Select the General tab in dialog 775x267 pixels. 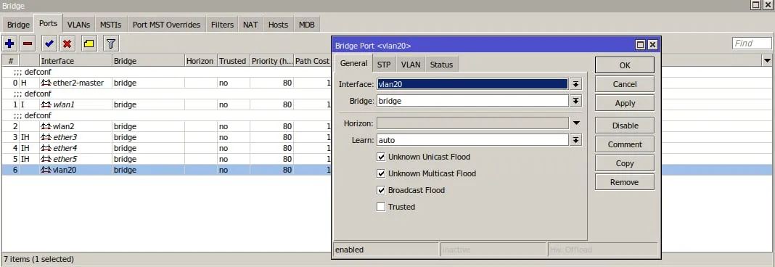354,63
